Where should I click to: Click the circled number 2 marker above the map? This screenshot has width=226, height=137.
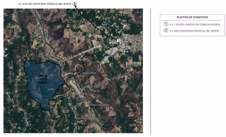(x=75, y=4)
